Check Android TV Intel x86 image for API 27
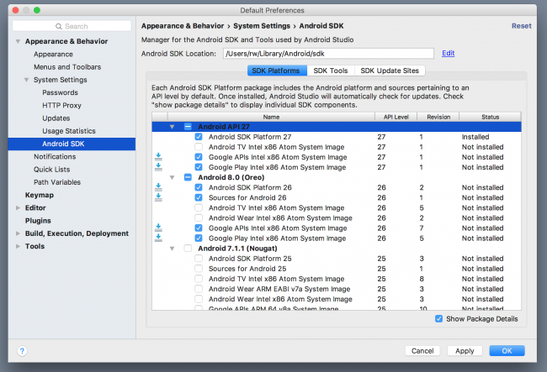Screen dimensions: 547x372 click(x=199, y=146)
